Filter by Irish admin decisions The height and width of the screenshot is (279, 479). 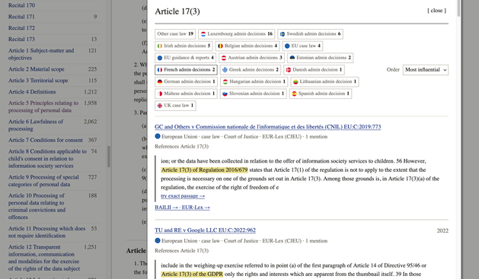pyautogui.click(x=184, y=46)
